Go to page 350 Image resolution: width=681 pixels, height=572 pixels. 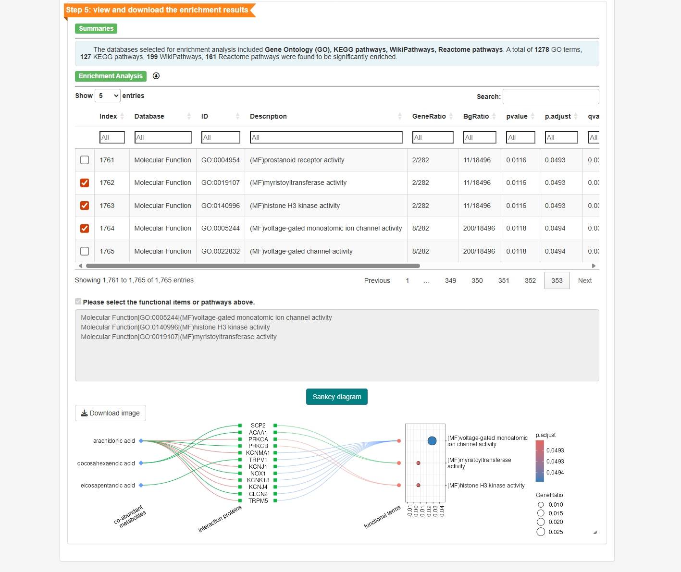477,280
